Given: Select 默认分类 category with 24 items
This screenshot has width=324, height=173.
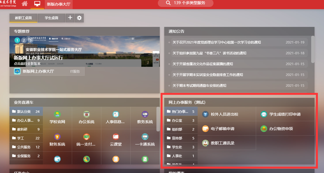Looking at the screenshot, I should tap(26, 111).
